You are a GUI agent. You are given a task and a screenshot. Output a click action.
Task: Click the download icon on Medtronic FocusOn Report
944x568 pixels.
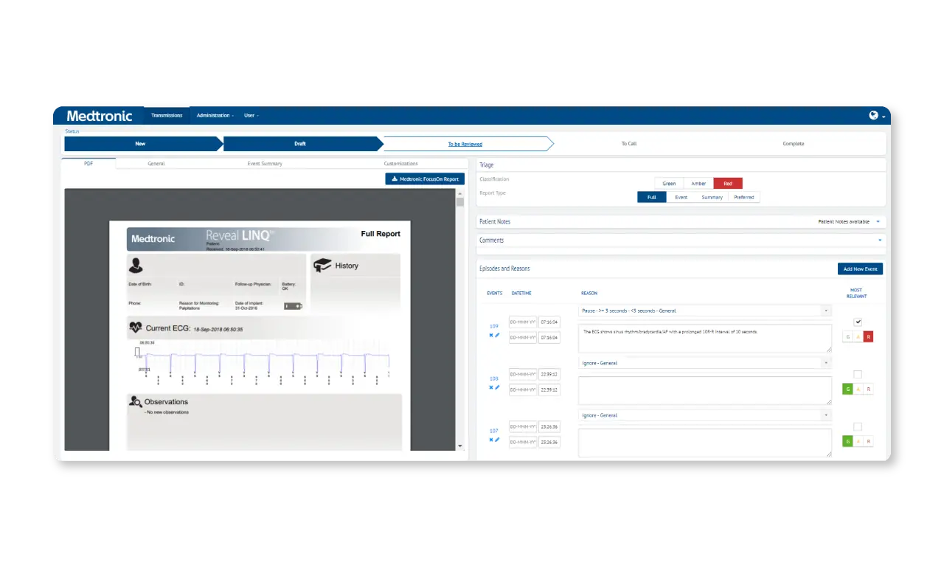394,179
